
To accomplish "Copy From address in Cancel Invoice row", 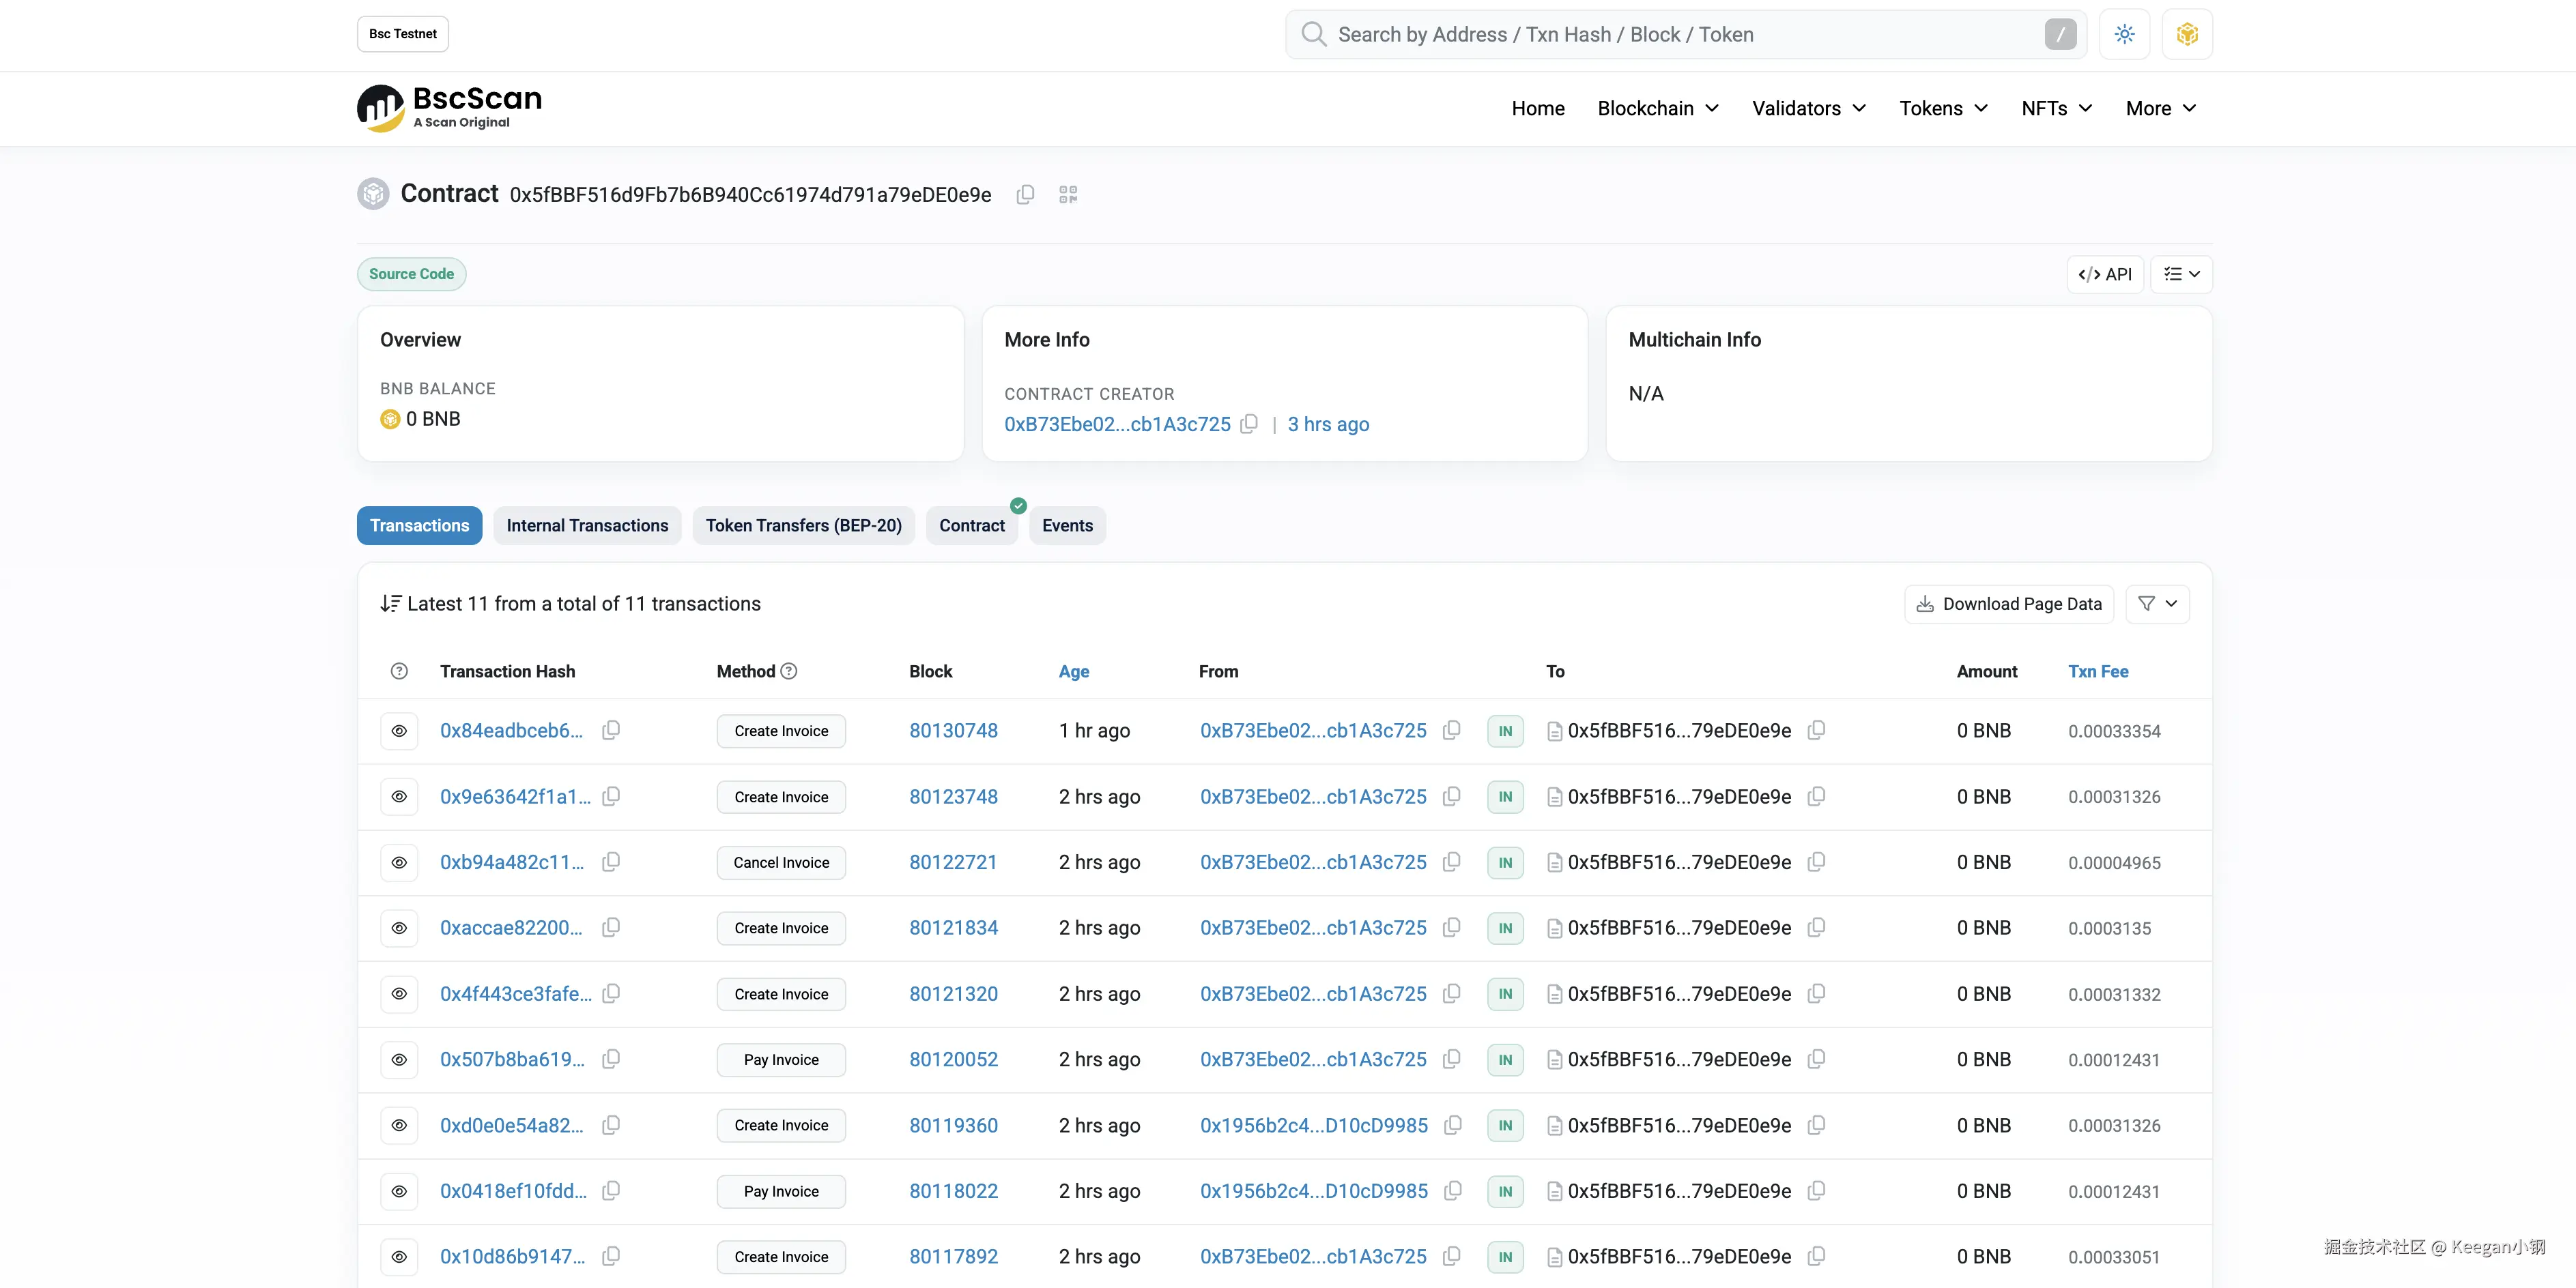I will [x=1452, y=862].
